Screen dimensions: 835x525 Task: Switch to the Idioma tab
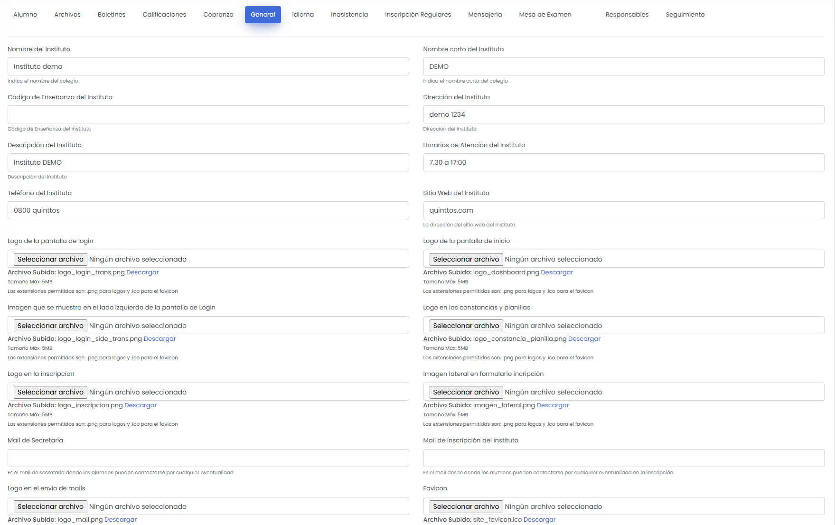click(x=303, y=15)
